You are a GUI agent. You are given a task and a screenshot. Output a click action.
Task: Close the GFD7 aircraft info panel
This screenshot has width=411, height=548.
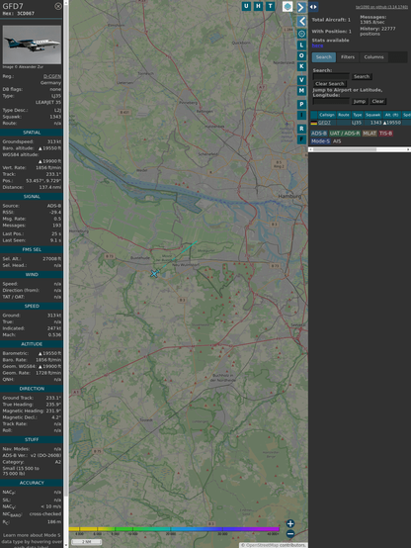(x=58, y=6)
